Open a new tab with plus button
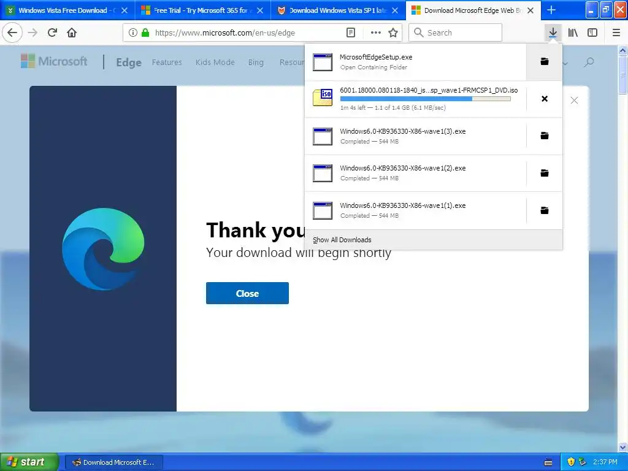 (x=551, y=10)
